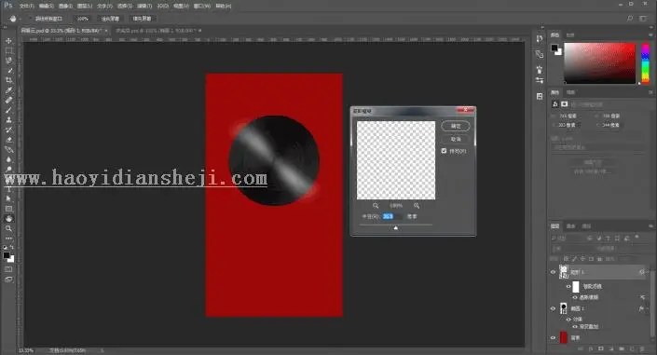Click the hue spectrum strip in Color panel

[x=645, y=63]
